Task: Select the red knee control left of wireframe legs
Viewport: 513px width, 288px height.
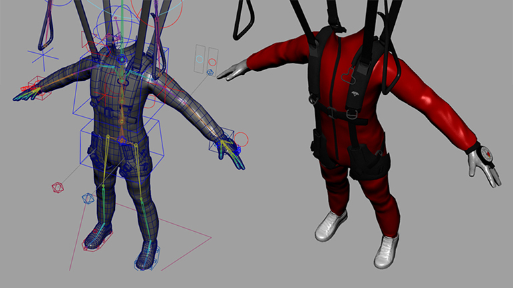Action: click(57, 187)
